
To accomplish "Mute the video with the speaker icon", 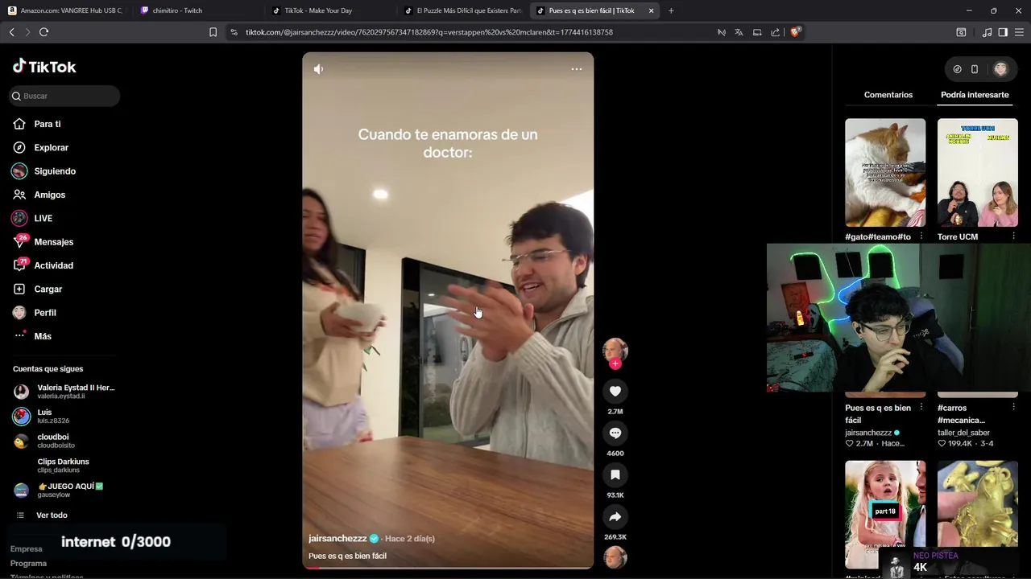I will 319,69.
